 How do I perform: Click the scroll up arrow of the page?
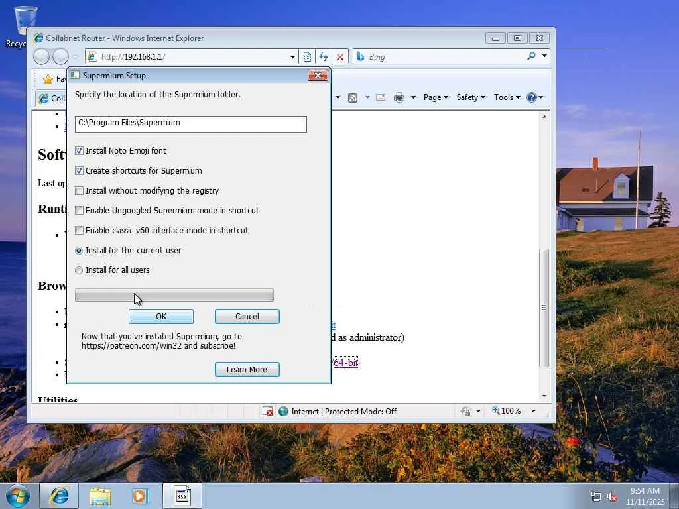pos(544,117)
